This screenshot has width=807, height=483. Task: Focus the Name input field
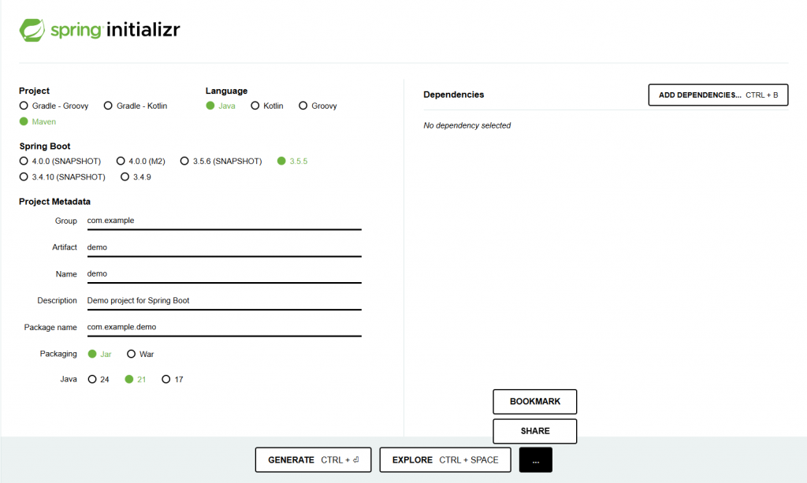coord(224,274)
